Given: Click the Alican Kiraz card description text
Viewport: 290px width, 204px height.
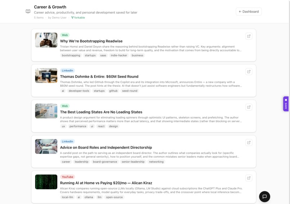Looking at the screenshot, I should click(151, 190).
